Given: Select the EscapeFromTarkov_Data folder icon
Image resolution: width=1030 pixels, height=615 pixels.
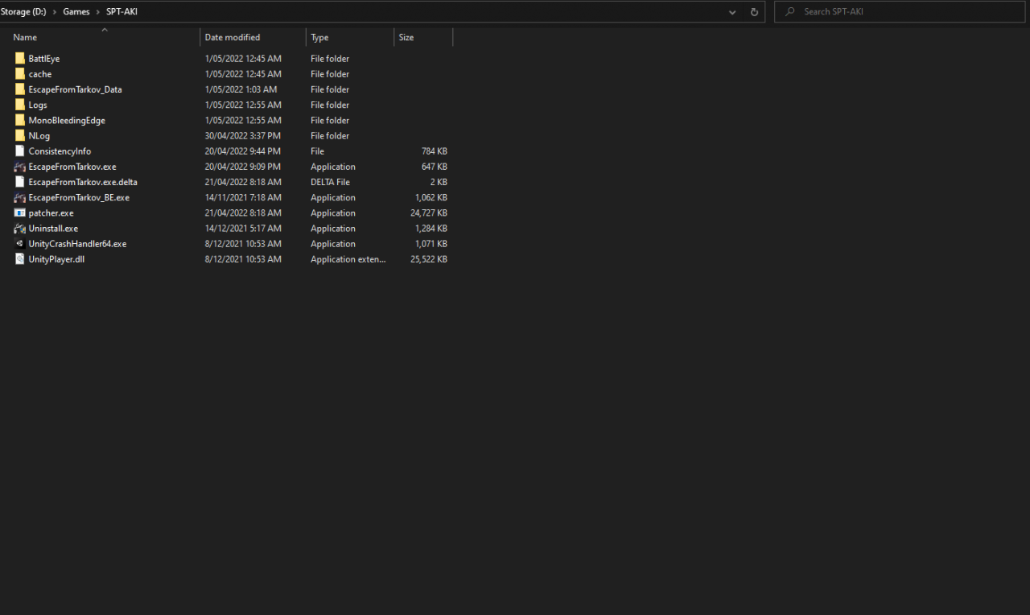Looking at the screenshot, I should pyautogui.click(x=20, y=89).
